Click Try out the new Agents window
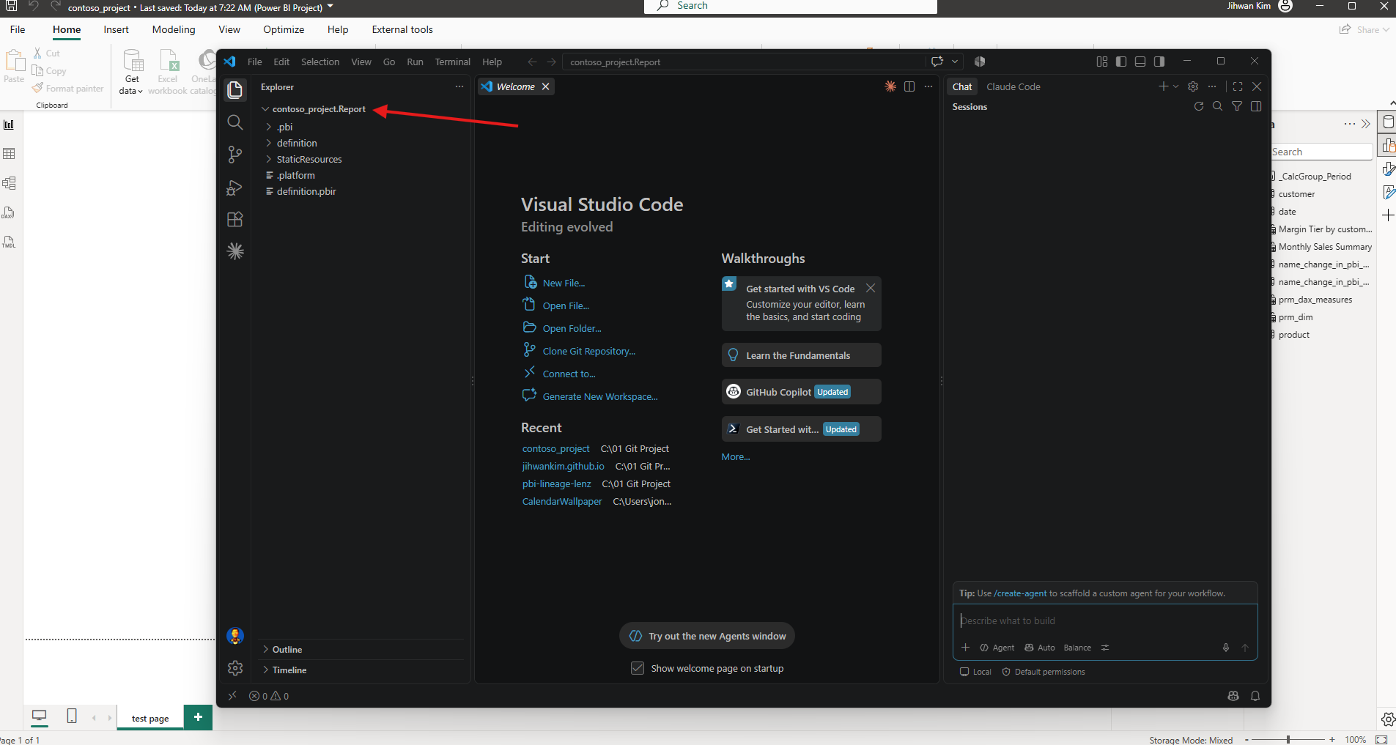Viewport: 1396px width, 745px height. [x=707, y=636]
